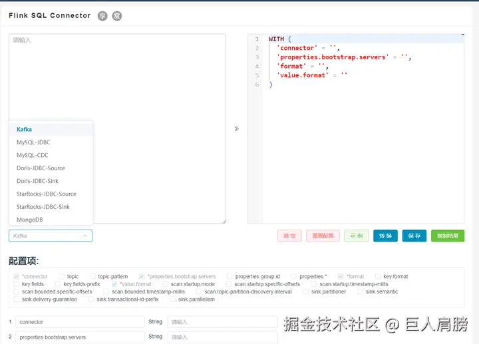Check the sink.partitioner option
479x344 pixels.
click(x=305, y=291)
